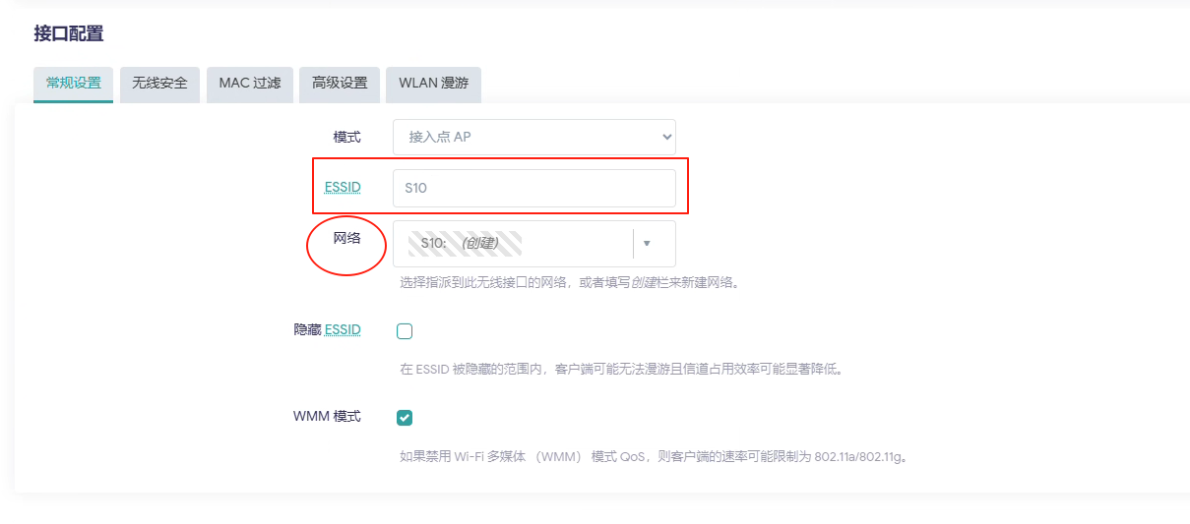Image resolution: width=1190 pixels, height=524 pixels.
Task: Switch to the 常规设置 tab
Action: pos(73,84)
